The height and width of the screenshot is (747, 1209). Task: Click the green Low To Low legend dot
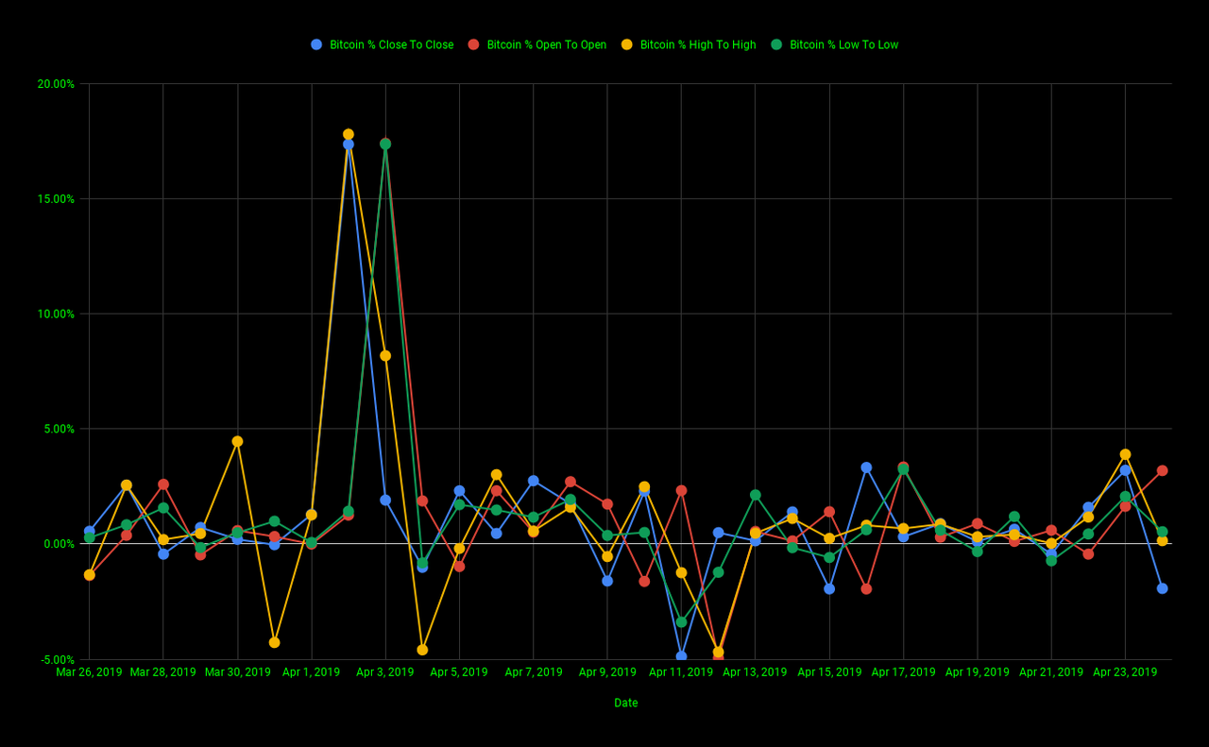pyautogui.click(x=776, y=44)
